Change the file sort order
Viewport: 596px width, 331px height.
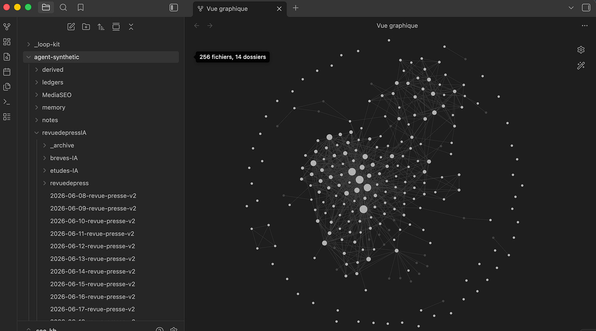tap(101, 27)
